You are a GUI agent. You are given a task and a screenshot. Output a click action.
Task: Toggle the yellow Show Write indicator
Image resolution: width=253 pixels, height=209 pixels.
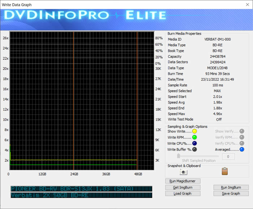coord(194,132)
